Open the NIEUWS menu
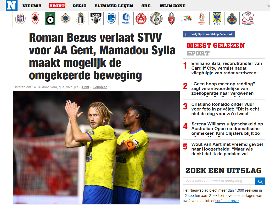270x205 pixels. click(32, 6)
